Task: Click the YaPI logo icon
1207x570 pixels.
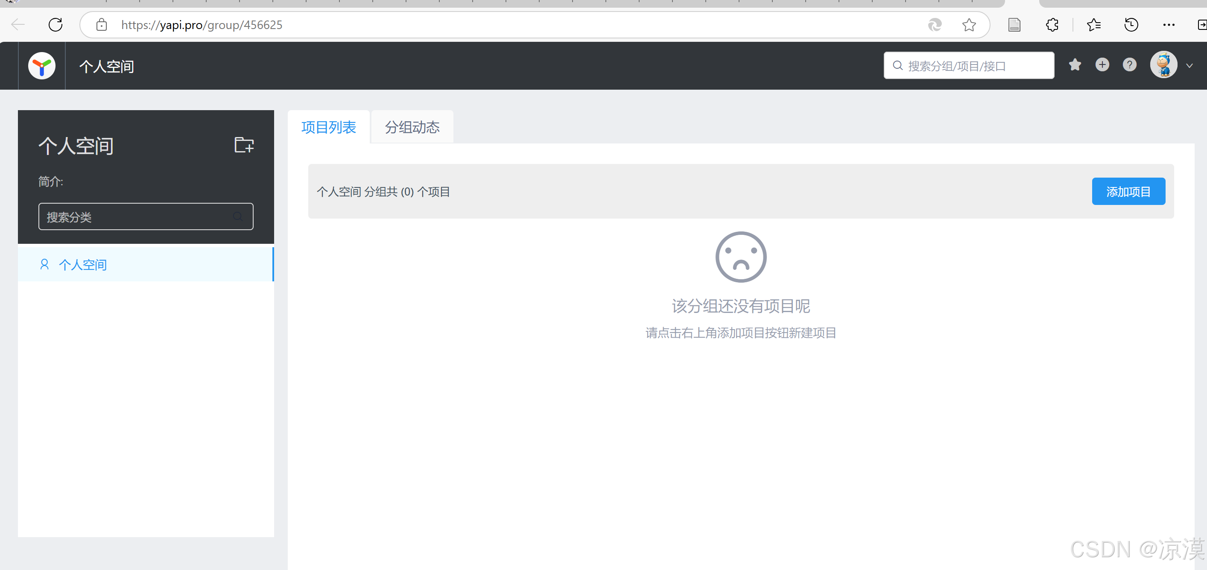Action: click(41, 66)
